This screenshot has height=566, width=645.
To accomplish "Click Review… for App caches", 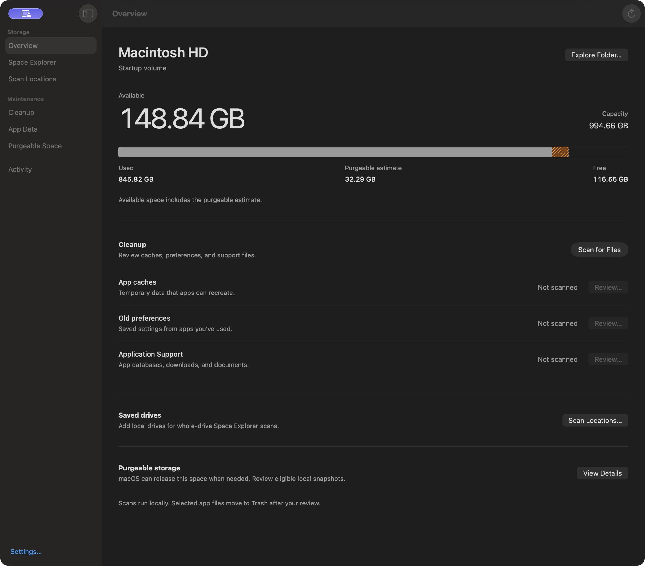I will (x=608, y=287).
